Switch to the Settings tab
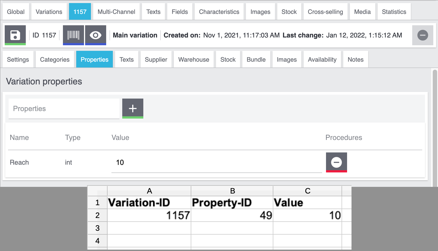This screenshot has height=251, width=438. [x=18, y=59]
